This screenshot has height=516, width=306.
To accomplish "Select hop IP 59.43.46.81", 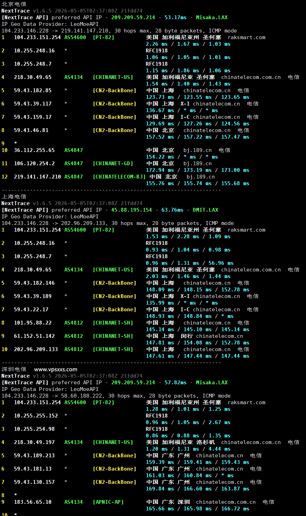I will point(31,130).
